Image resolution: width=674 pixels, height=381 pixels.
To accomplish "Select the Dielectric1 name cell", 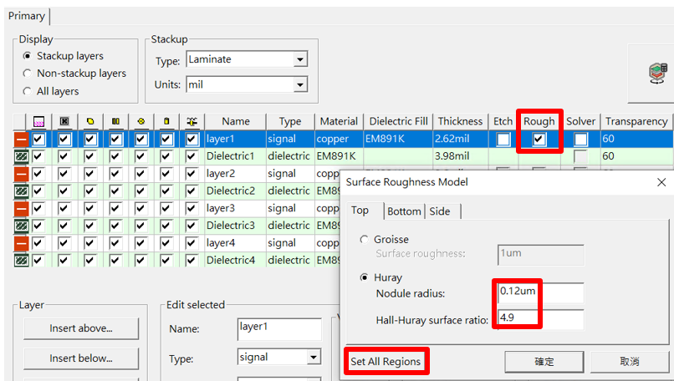I will click(x=235, y=156).
